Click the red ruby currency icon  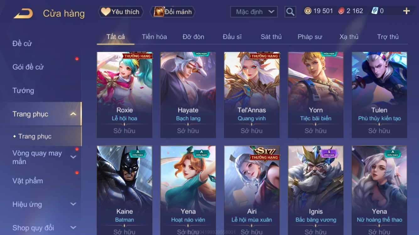(x=341, y=11)
